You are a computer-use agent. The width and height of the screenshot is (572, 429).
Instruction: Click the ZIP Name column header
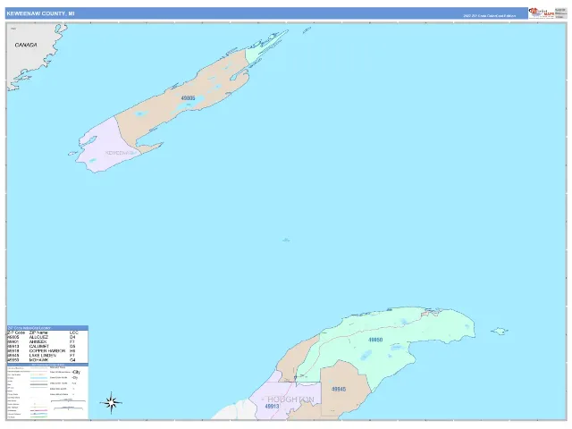(x=38, y=332)
